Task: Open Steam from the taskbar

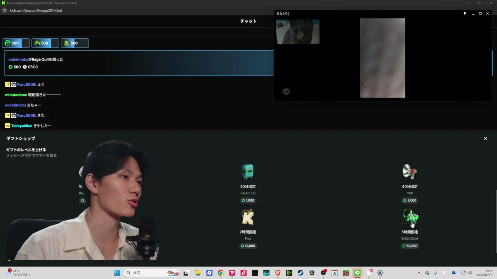Action: 301,273
